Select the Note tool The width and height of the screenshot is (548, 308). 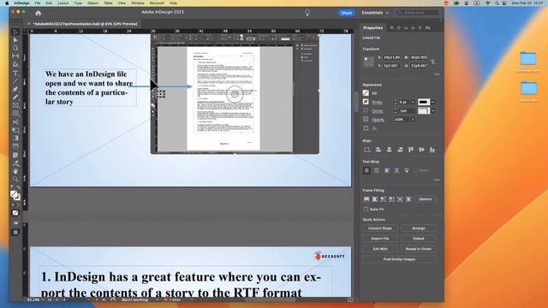click(x=15, y=155)
